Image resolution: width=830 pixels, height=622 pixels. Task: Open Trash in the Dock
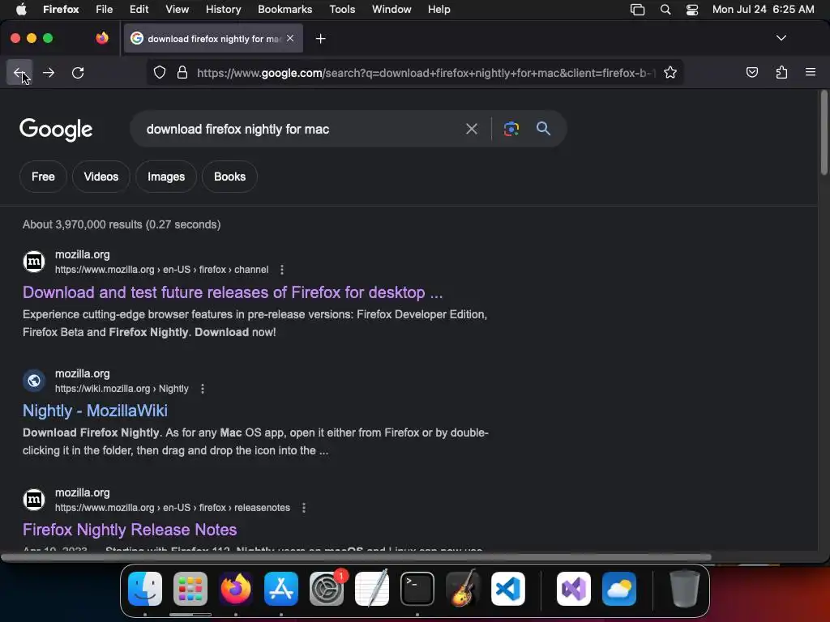pos(684,589)
